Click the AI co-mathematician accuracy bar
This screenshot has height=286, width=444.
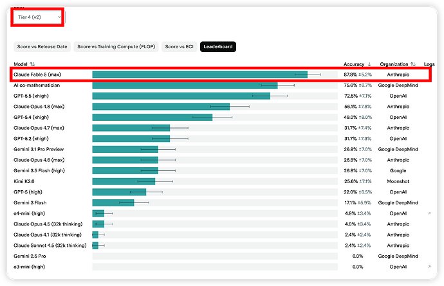click(185, 85)
